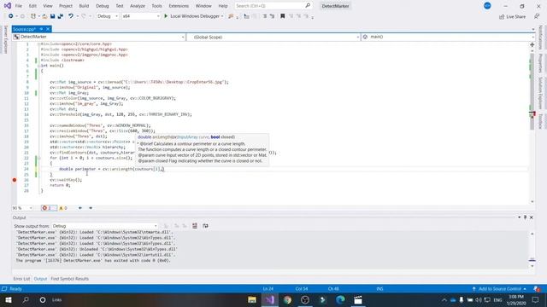Click the clock showing 3:08 PM

point(516,297)
